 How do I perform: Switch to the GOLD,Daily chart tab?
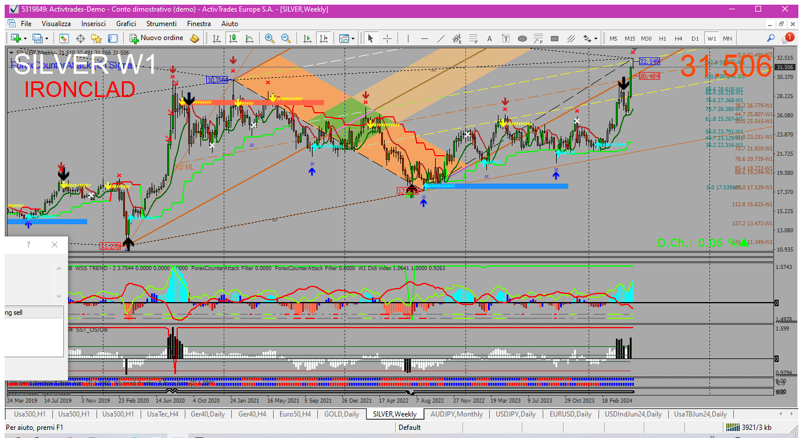(x=341, y=414)
